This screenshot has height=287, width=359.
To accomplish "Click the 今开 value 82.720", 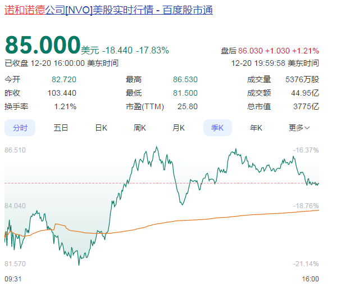I will pyautogui.click(x=64, y=79).
